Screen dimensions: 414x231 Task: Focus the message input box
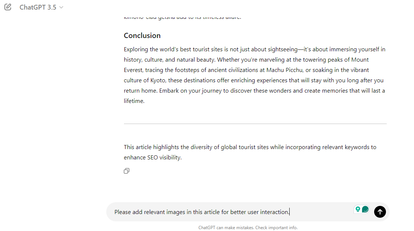[x=232, y=212]
